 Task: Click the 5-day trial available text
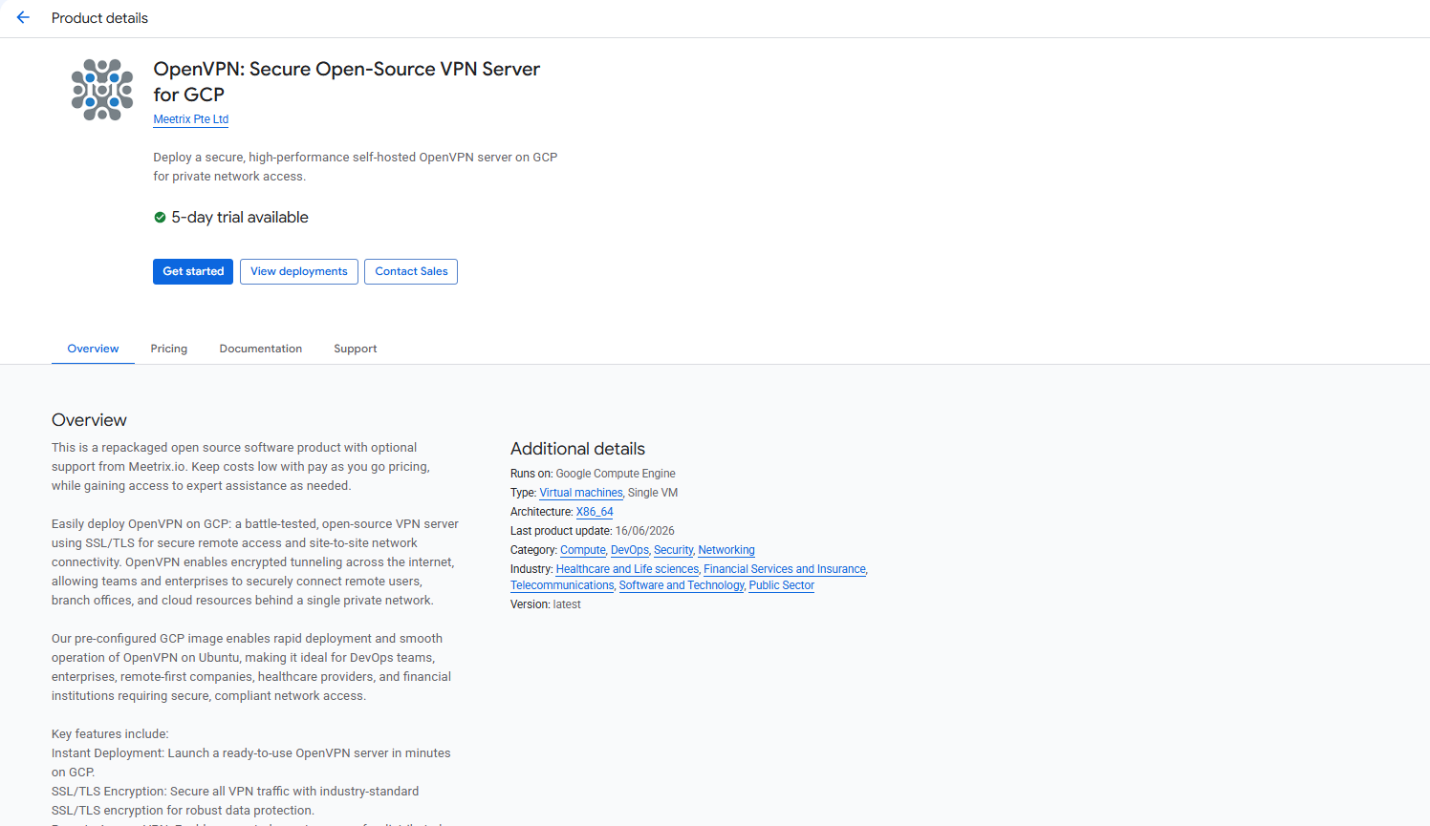click(240, 218)
